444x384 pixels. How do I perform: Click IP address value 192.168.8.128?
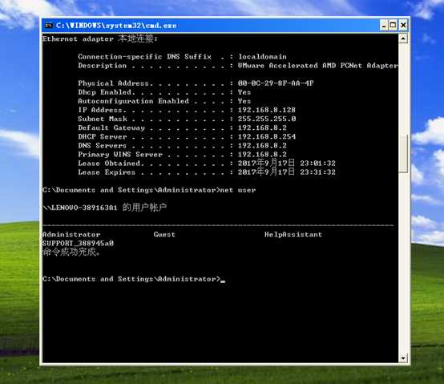coord(266,110)
